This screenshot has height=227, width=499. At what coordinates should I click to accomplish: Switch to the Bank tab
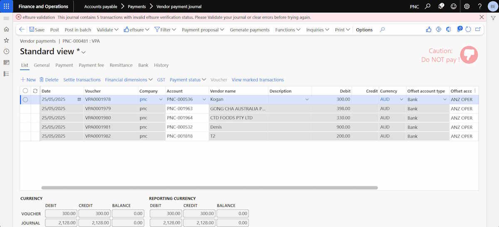tap(143, 65)
